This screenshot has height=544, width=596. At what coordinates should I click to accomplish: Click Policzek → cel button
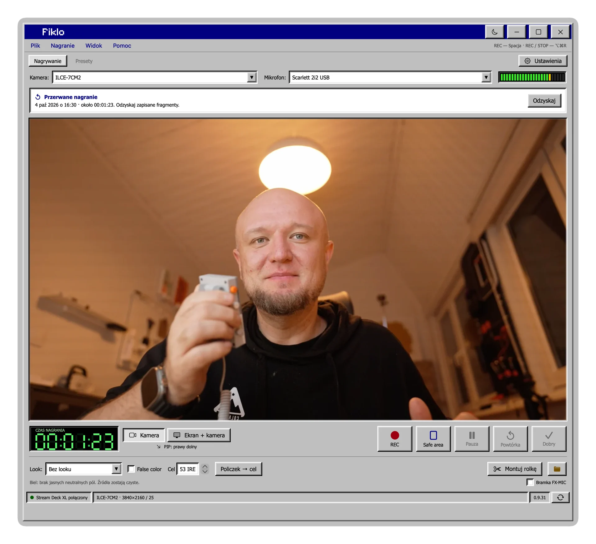point(238,469)
